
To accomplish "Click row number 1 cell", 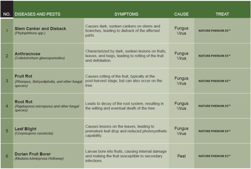I will [x=6, y=30].
